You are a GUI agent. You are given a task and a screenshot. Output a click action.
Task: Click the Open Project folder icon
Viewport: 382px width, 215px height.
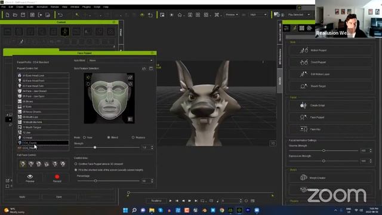point(15,15)
